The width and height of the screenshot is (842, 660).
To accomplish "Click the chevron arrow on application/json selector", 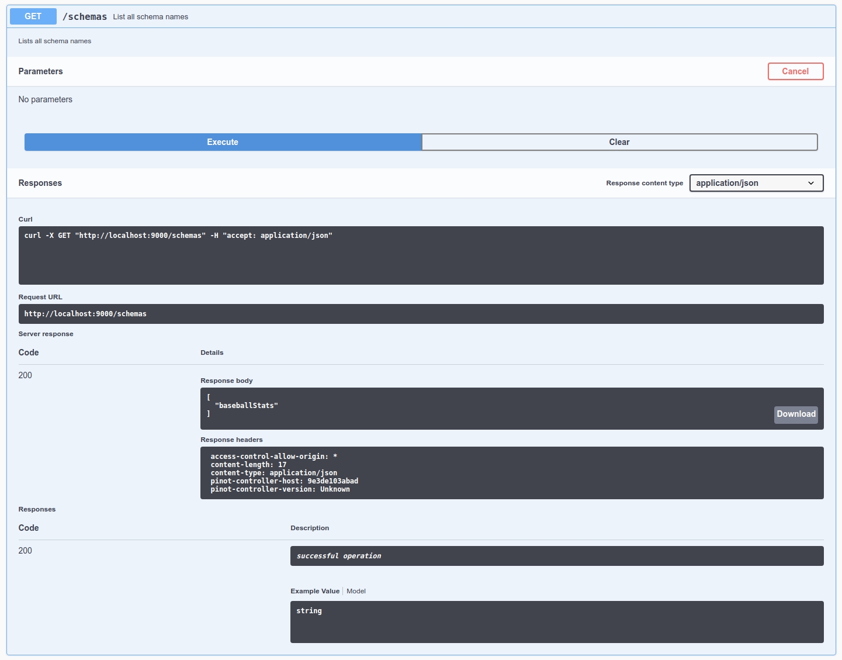I will coord(810,183).
